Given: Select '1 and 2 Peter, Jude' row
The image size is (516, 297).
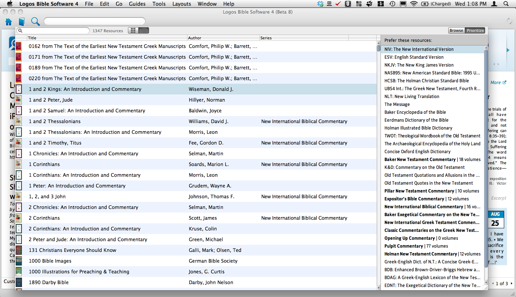Looking at the screenshot, I should coord(196,100).
